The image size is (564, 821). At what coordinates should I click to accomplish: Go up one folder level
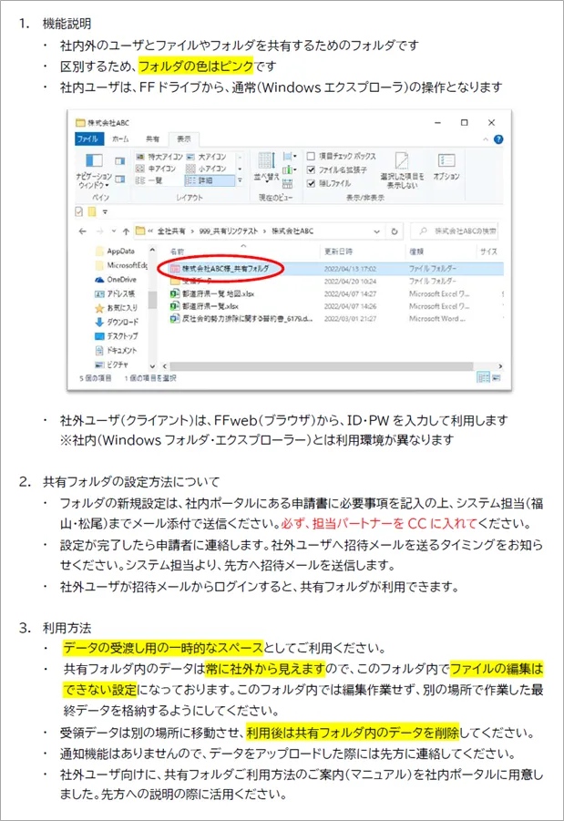126,231
